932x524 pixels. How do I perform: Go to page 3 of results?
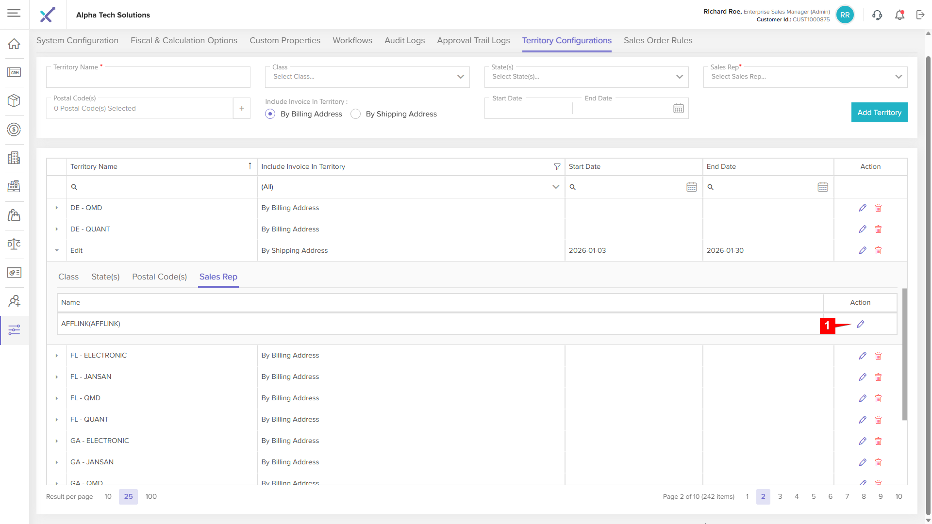780,496
